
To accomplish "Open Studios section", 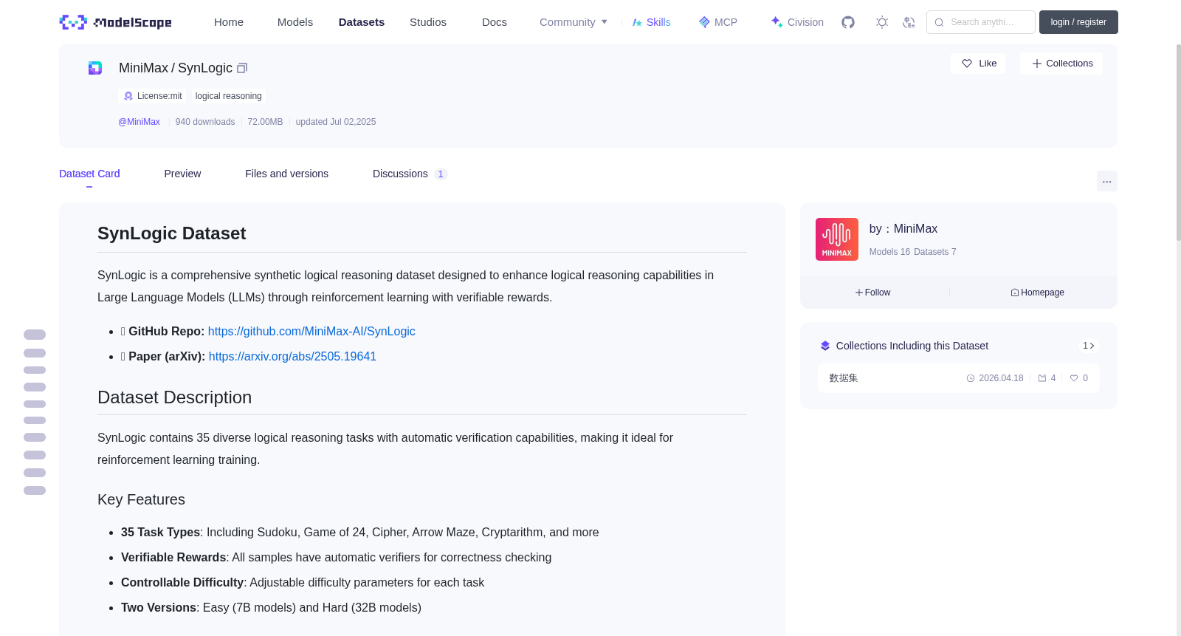I will [428, 22].
